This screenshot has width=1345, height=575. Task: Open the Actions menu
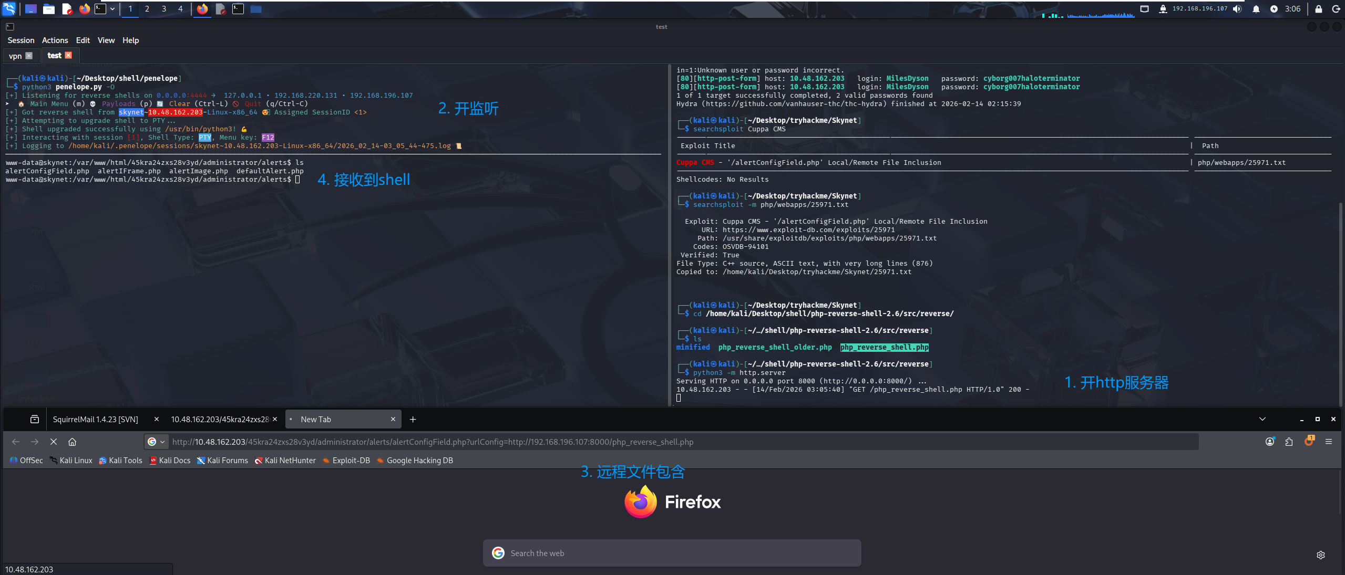click(x=55, y=40)
